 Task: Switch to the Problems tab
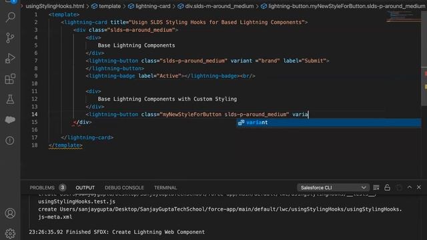tap(42, 188)
